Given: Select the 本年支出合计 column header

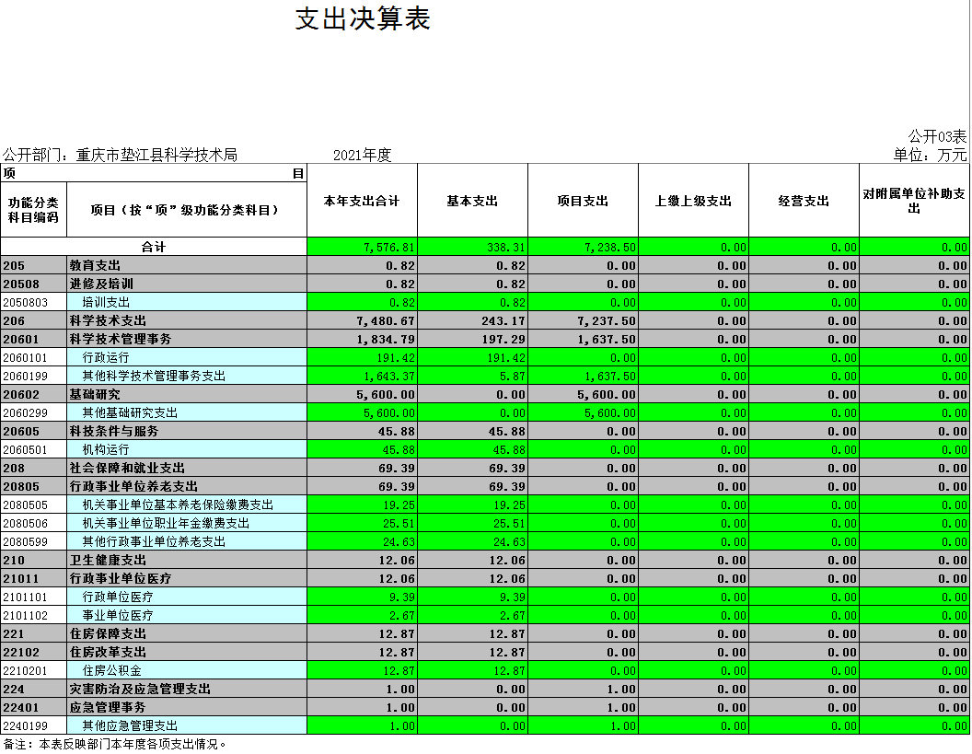Looking at the screenshot, I should (x=362, y=201).
